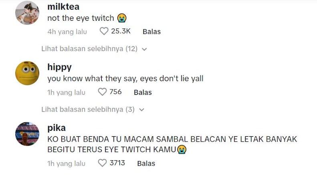Open the pika username link
Image resolution: width=317 pixels, height=175 pixels.
click(57, 128)
